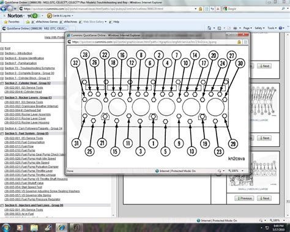This screenshot has width=290, height=232.
Task: Click the Help With Printing link
Action: click(x=54, y=37)
